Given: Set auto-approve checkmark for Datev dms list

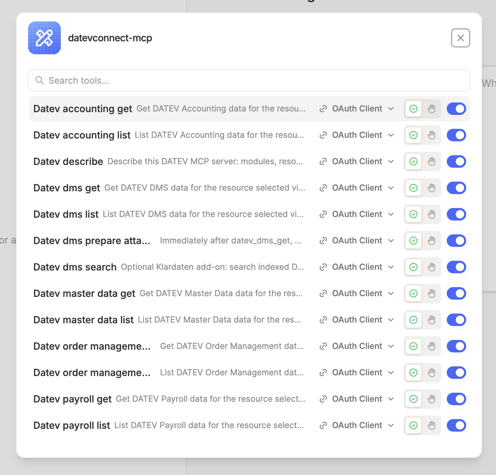Looking at the screenshot, I should tap(413, 214).
